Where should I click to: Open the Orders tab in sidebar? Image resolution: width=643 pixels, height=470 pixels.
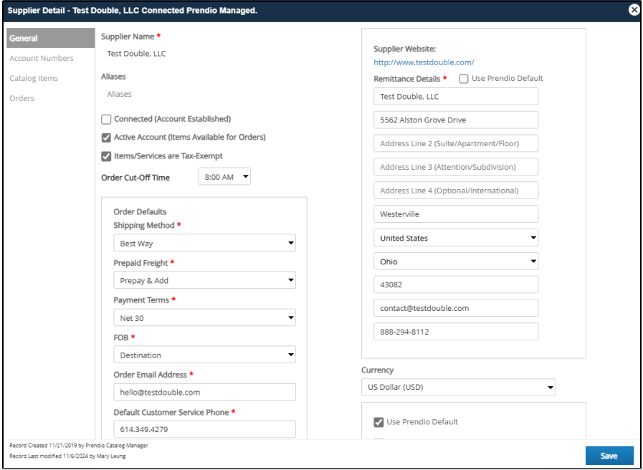coord(22,98)
